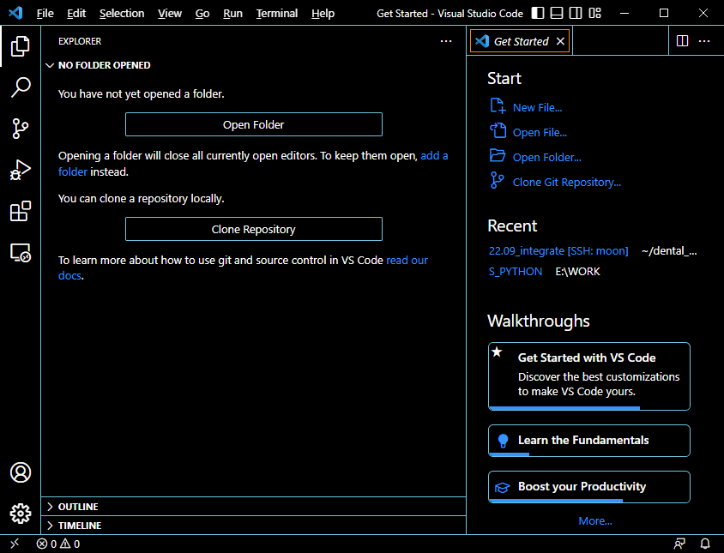Follow the 'add a folder' link
This screenshot has height=553, width=724.
[434, 155]
